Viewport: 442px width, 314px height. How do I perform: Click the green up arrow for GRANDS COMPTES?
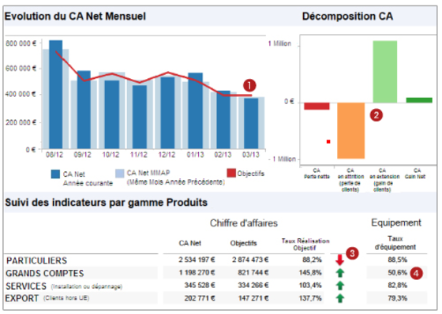340,272
